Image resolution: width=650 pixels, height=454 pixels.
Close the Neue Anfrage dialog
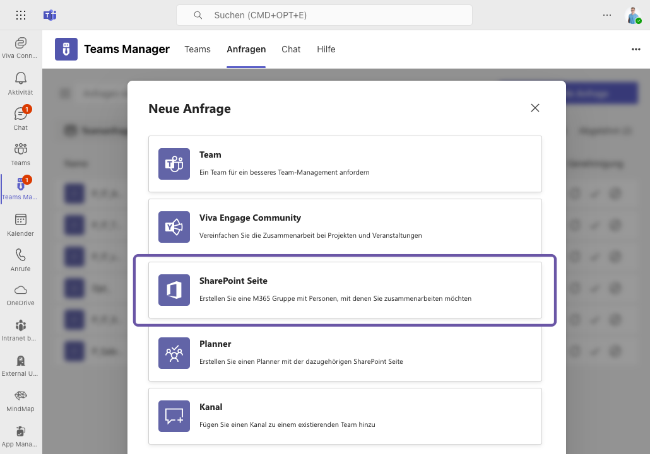coord(535,108)
